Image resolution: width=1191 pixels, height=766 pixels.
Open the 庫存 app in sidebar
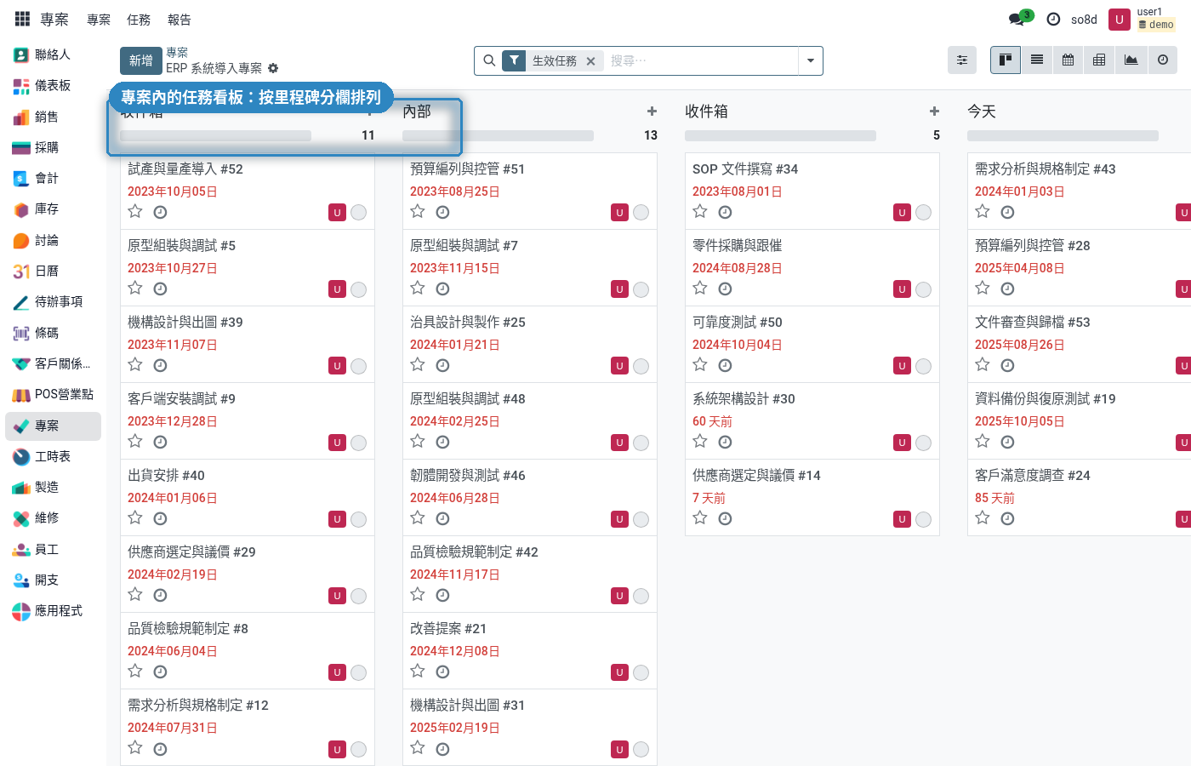point(53,209)
